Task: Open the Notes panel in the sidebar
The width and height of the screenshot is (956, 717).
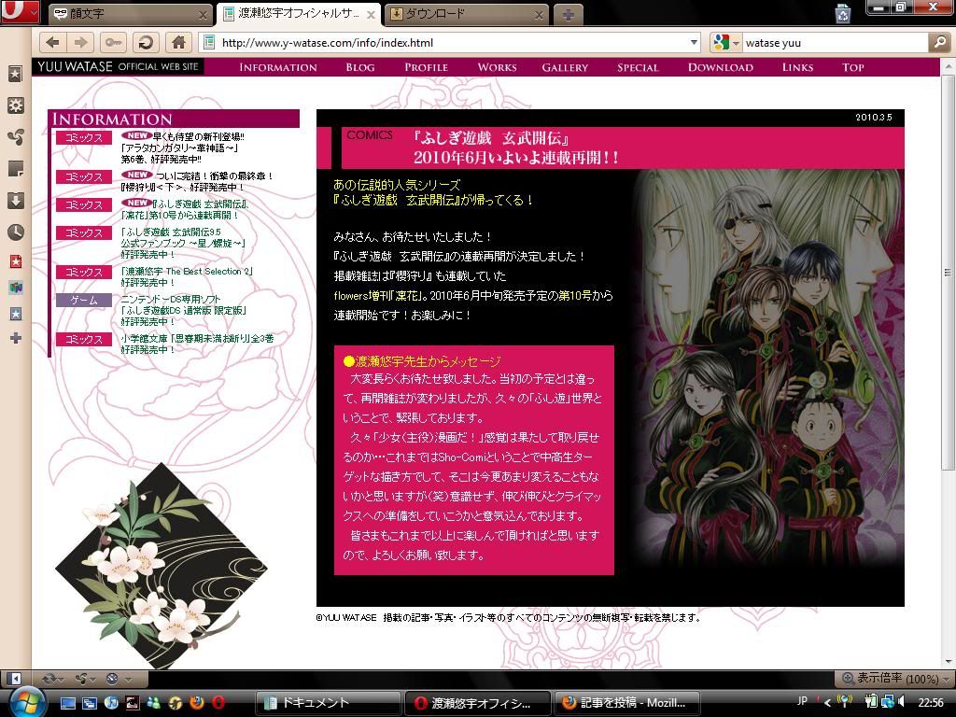Action: [x=15, y=168]
